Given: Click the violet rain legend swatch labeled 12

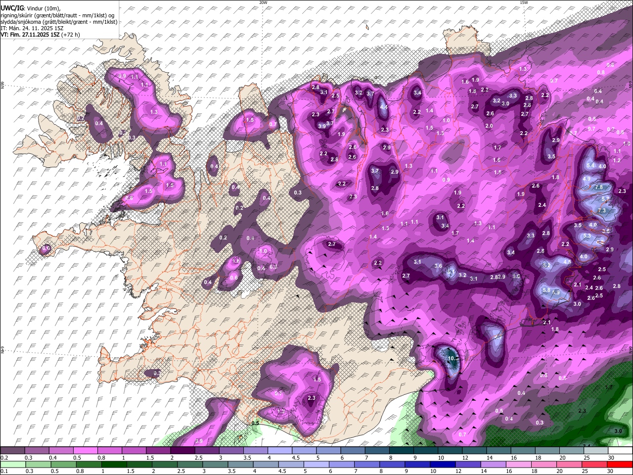Looking at the screenshot, I should click(467, 464).
